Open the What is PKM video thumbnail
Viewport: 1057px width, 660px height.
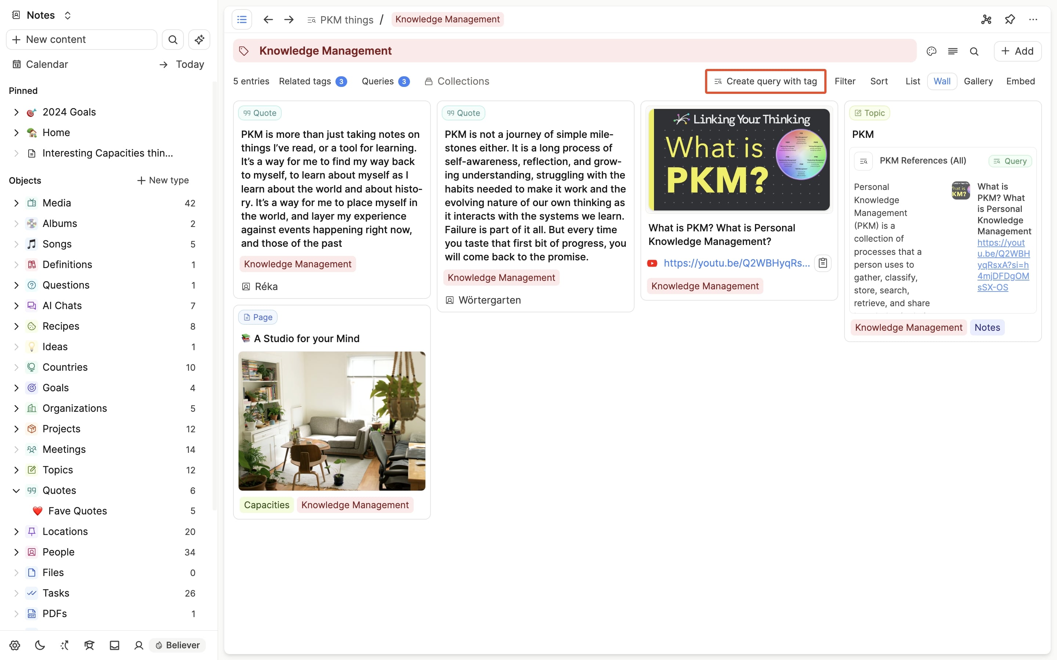(x=739, y=160)
